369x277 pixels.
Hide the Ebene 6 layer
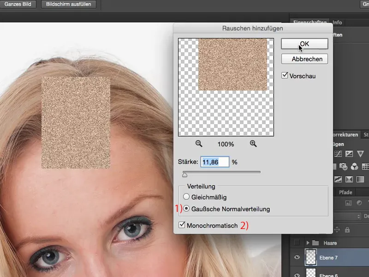coord(297,275)
